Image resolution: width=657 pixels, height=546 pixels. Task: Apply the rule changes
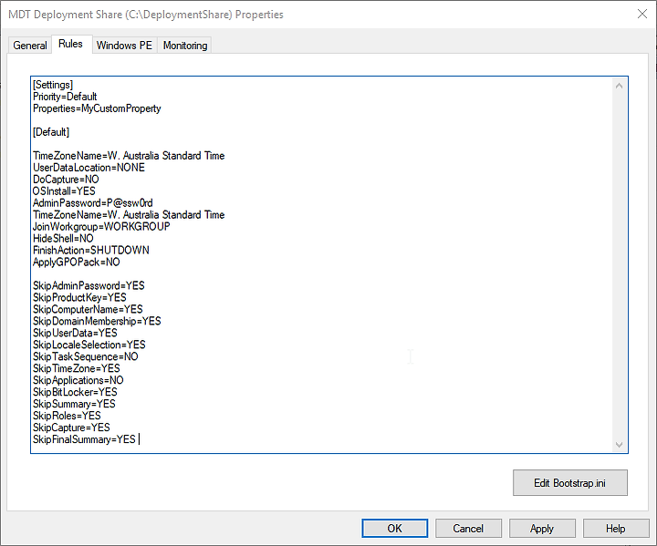pyautogui.click(x=542, y=529)
